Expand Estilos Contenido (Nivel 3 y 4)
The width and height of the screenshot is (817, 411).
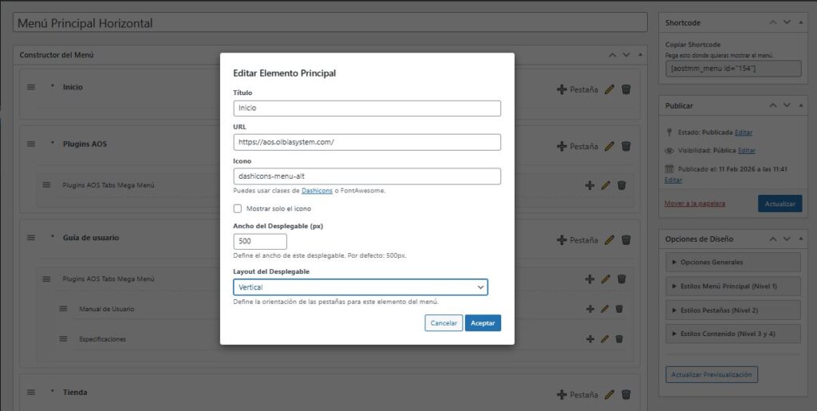point(732,334)
